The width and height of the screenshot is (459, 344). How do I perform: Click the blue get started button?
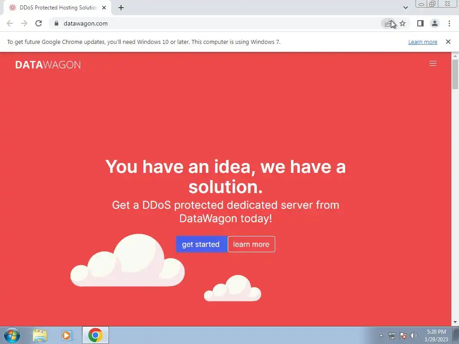point(201,244)
